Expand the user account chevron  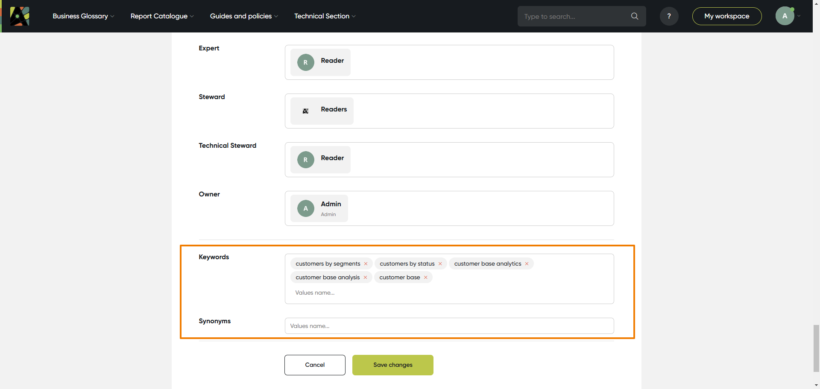799,16
